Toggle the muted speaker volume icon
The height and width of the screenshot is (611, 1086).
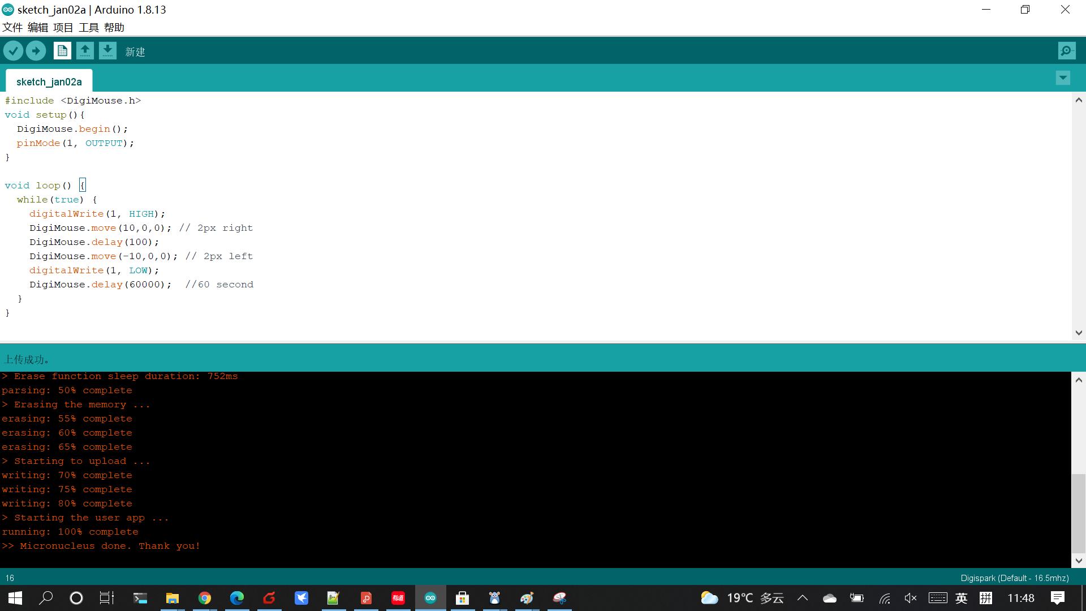[x=910, y=598]
